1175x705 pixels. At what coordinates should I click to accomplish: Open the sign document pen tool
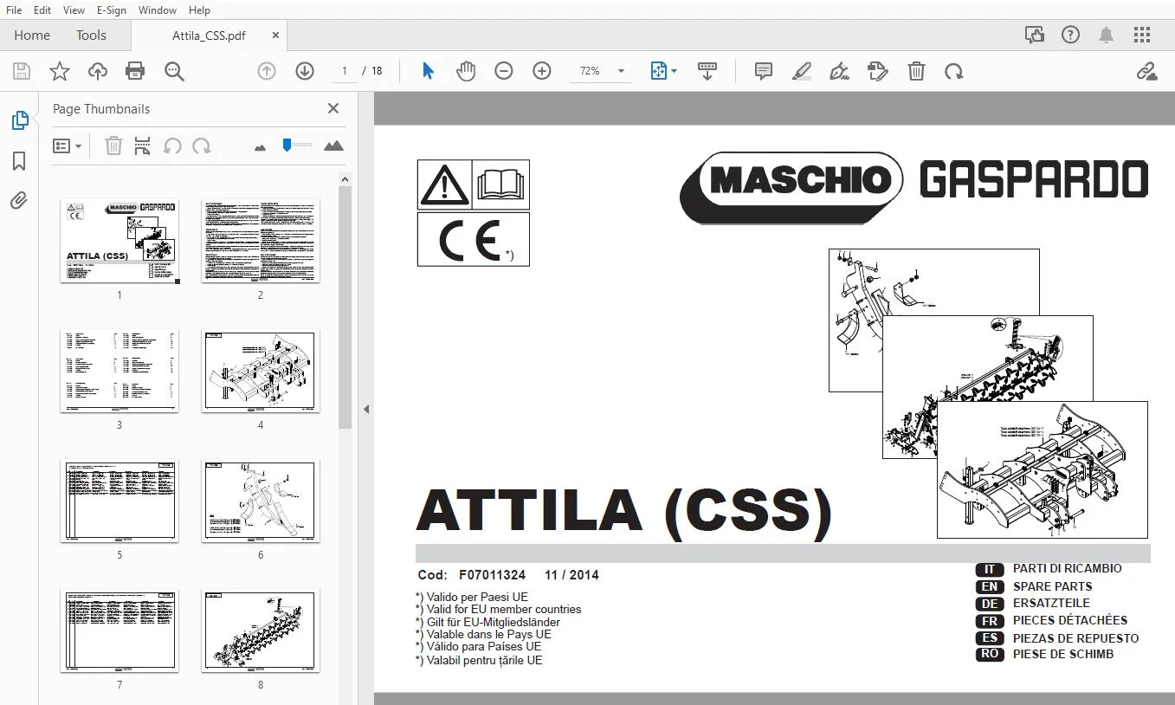click(839, 71)
